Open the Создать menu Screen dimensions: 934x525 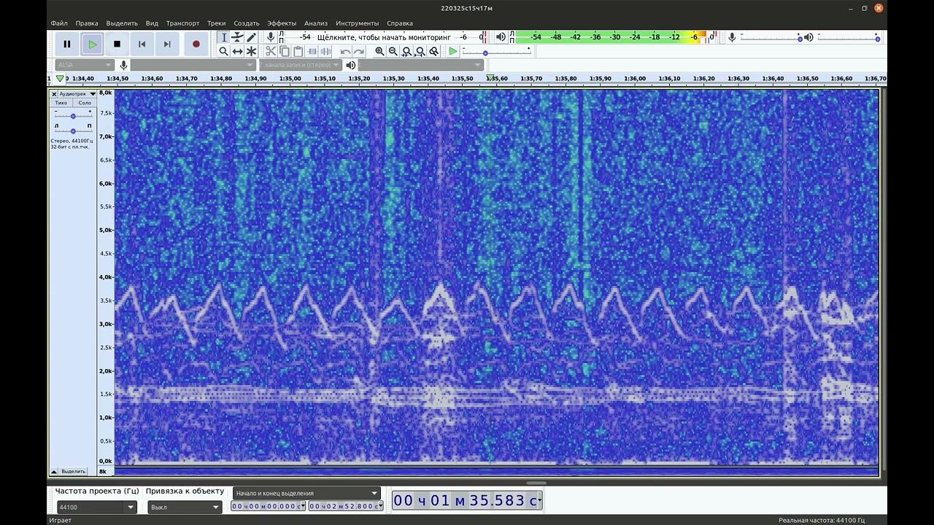click(247, 23)
